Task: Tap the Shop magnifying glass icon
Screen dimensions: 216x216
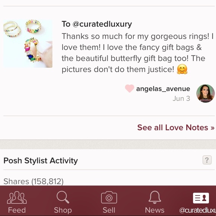Action: 63,197
